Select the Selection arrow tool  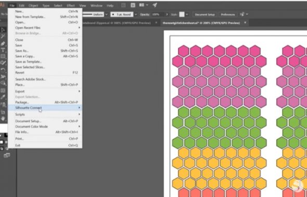[x=3, y=30]
